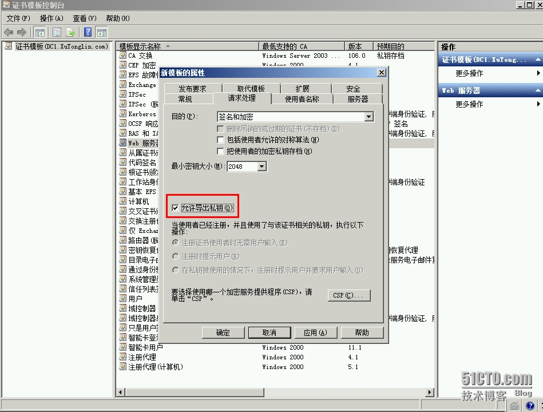543x412 pixels.
Task: Click the 域控制器 template icon
Action: pos(122,308)
